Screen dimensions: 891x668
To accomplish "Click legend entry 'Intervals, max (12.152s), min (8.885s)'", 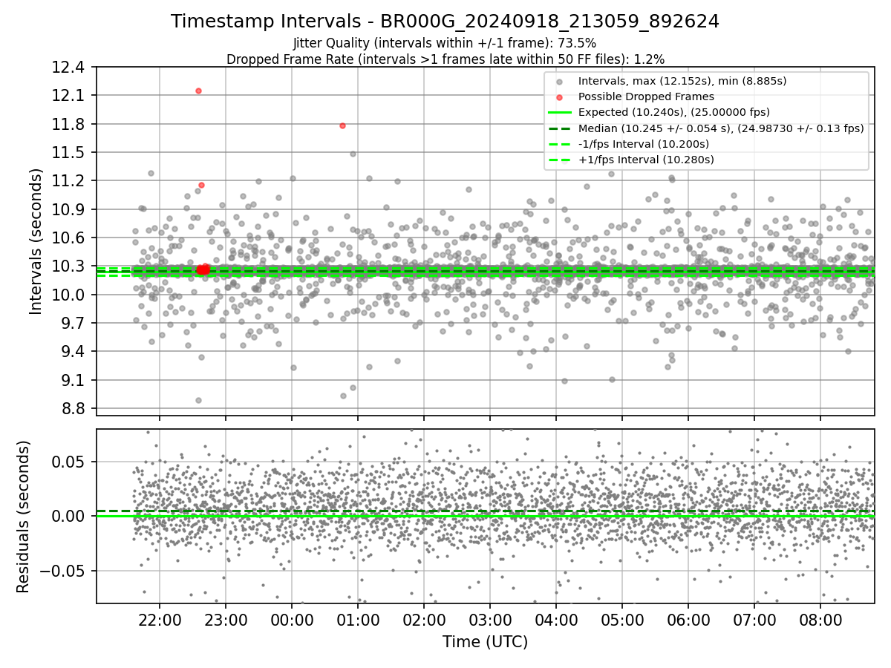I will point(682,81).
